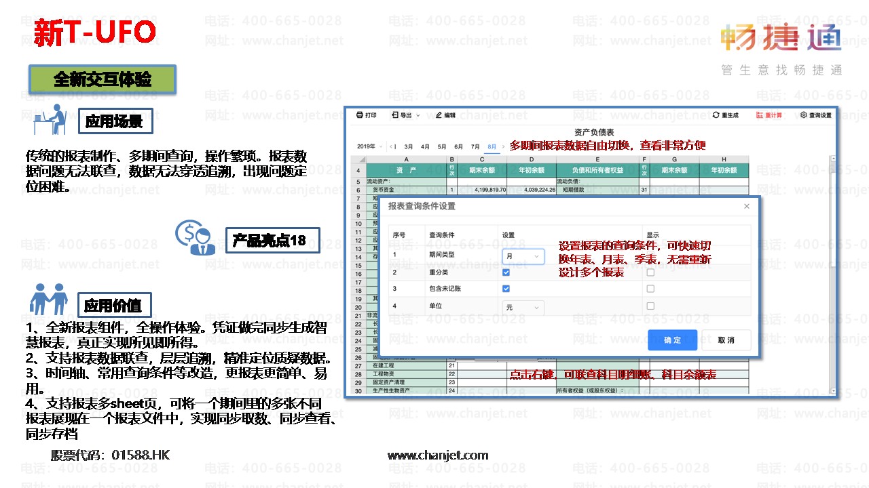Click the 负债和所有者权益 header cell

coord(597,170)
